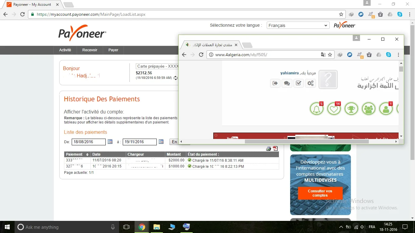This screenshot has height=233, width=415.
Task: Refresh the card balance with the reload icon
Action: 176,78
